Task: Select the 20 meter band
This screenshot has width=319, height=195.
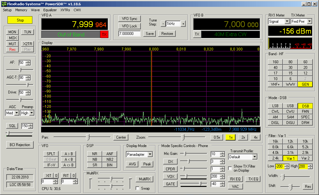Action: pyautogui.click(x=305, y=68)
